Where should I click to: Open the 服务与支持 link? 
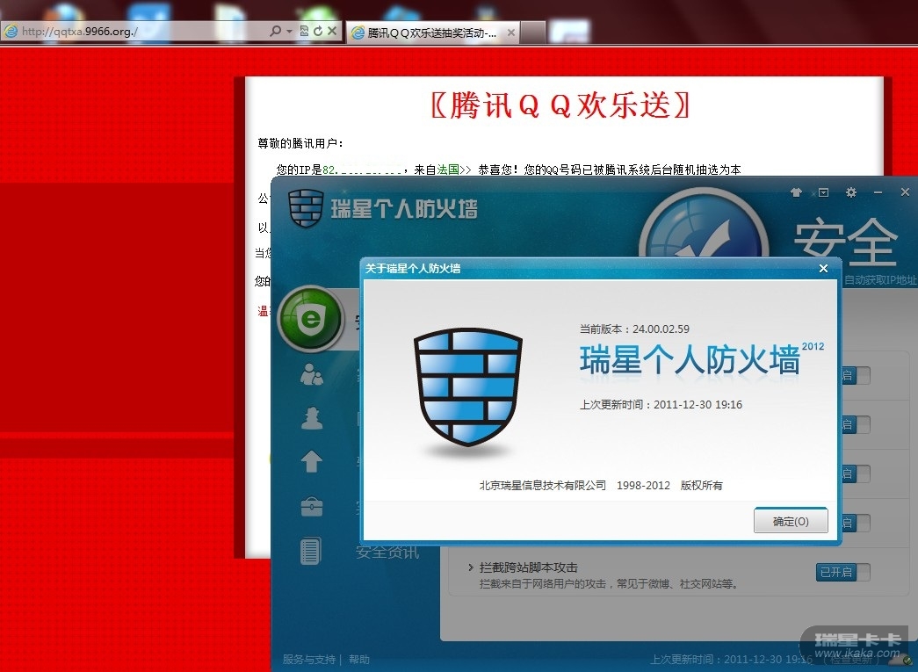pos(308,659)
